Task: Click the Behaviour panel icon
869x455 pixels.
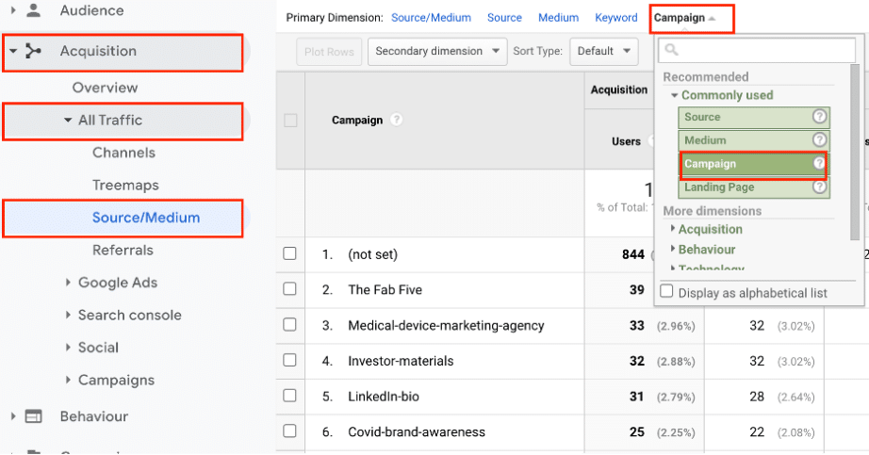Action: point(34,416)
